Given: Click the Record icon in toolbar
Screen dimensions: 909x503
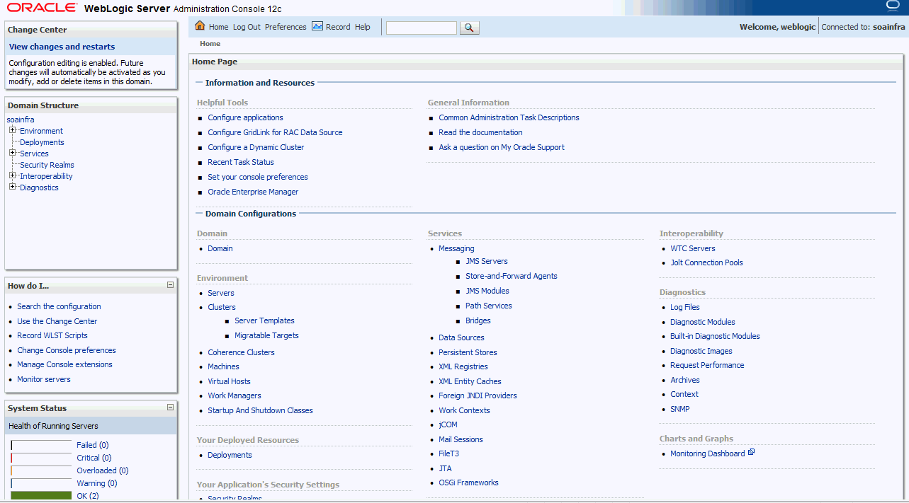Looking at the screenshot, I should coord(317,26).
